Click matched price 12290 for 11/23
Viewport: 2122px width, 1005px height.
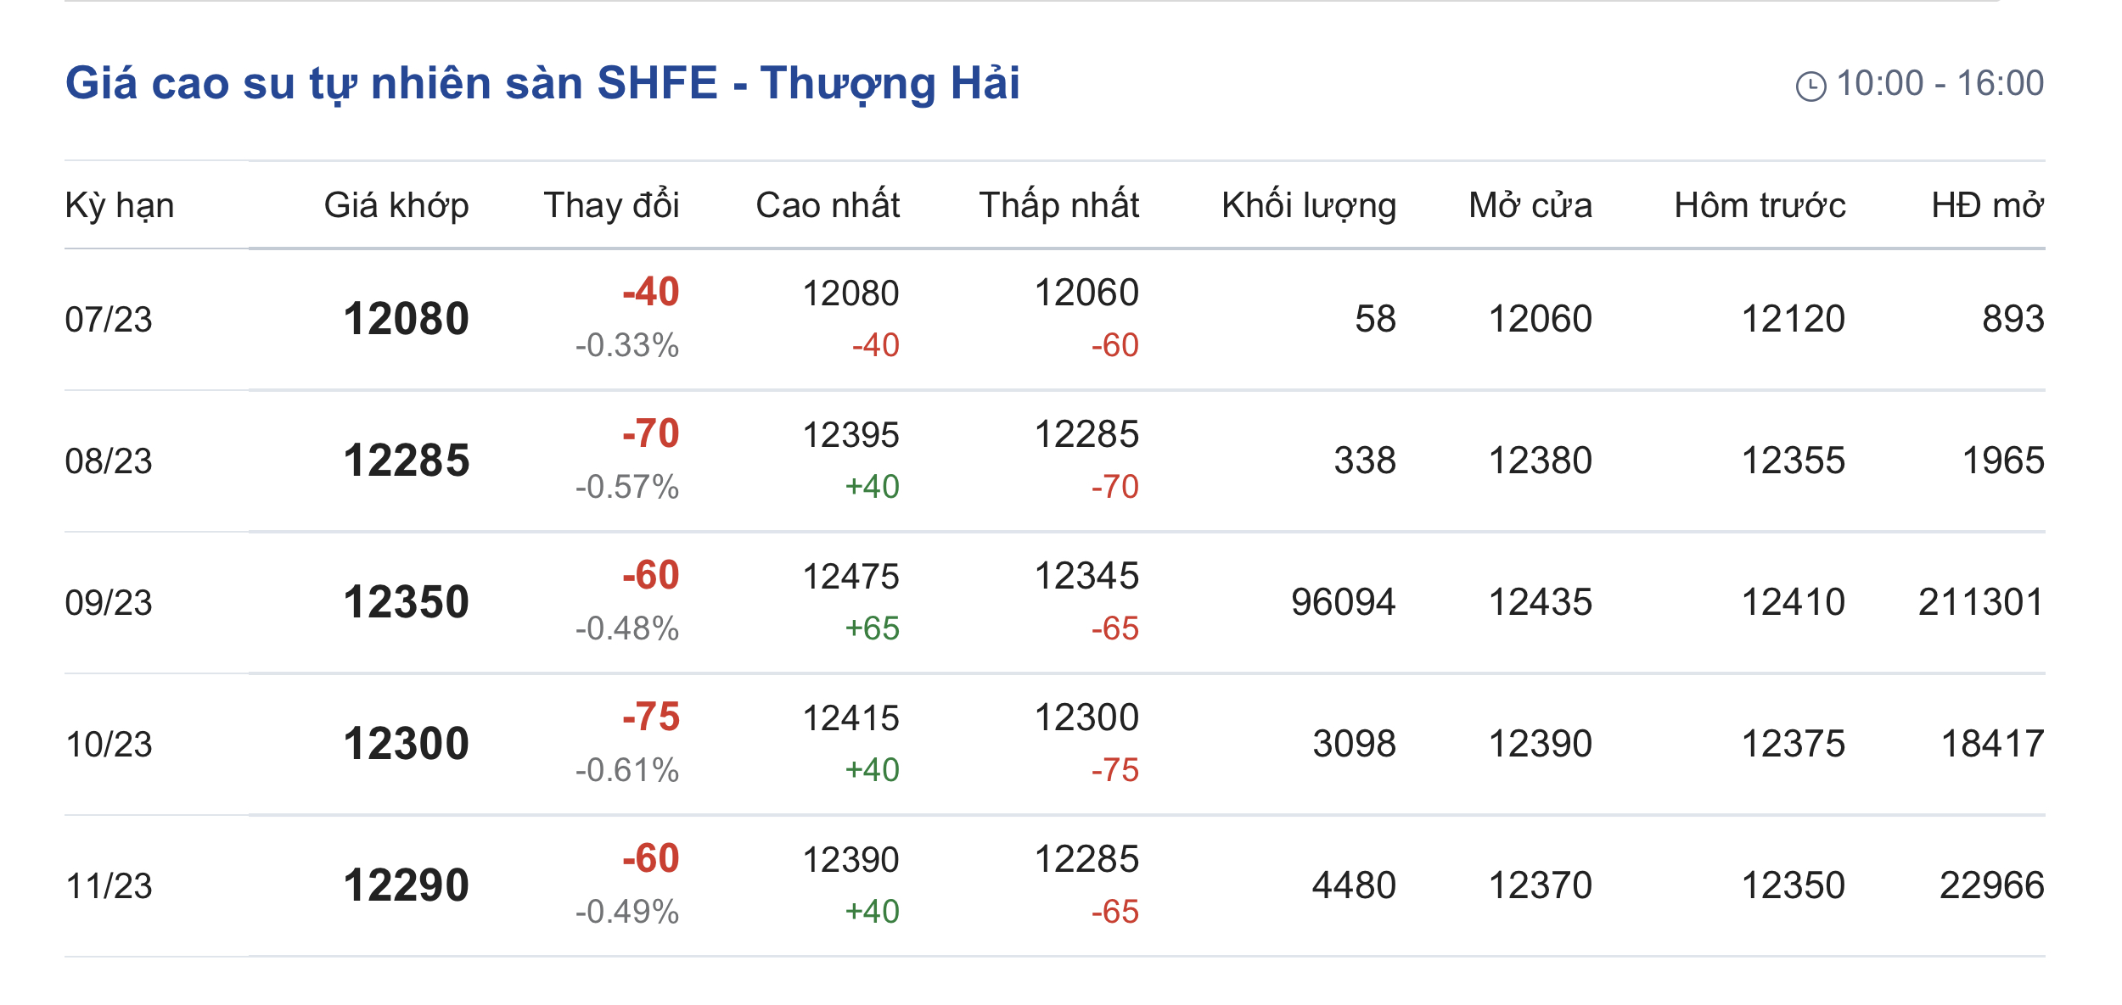point(406,885)
